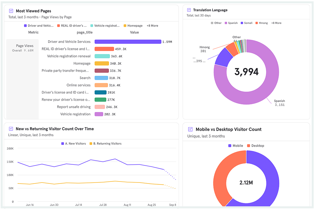The image size is (315, 209).
Task: Click the Driver and Vehicle Services bar
Action: click(x=128, y=42)
